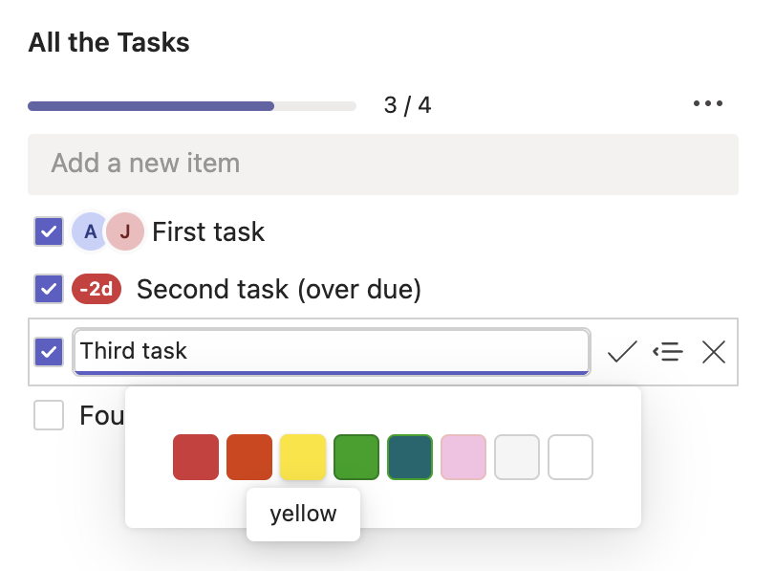Image resolution: width=775 pixels, height=571 pixels.
Task: Pick the pink color swatch
Action: click(x=463, y=456)
